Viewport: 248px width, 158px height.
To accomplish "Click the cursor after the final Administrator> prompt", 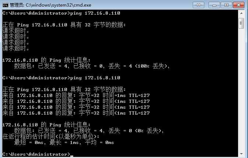I will (x=72, y=156).
